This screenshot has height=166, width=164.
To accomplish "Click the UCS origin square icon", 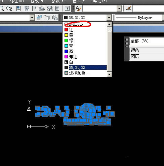I will click(x=29, y=127).
